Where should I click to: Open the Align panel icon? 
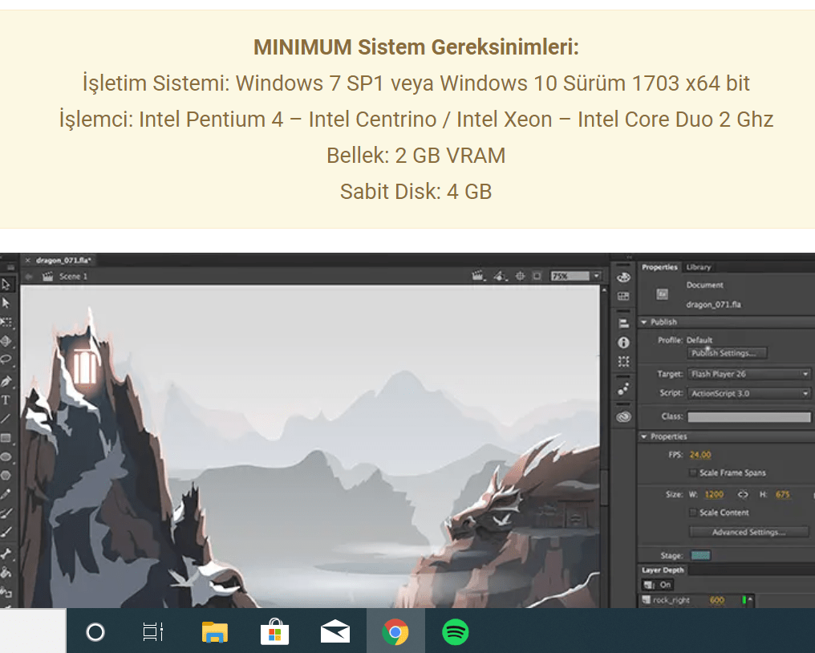(624, 323)
